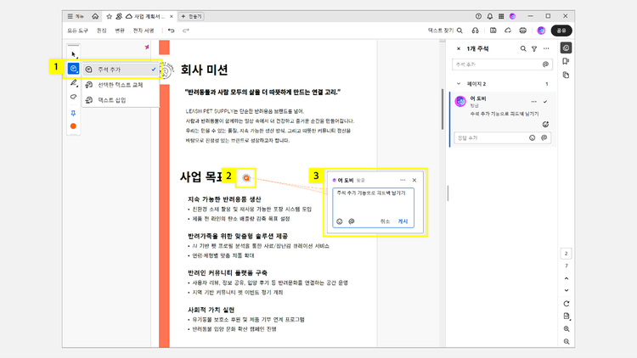Click mention icon in comment popup

(352, 221)
